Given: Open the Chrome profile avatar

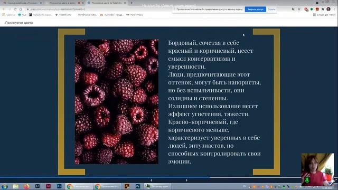Looking at the screenshot, I should tap(328, 9).
